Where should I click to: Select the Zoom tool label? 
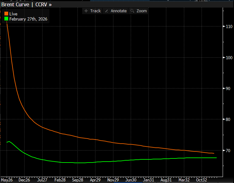[x=142, y=11]
